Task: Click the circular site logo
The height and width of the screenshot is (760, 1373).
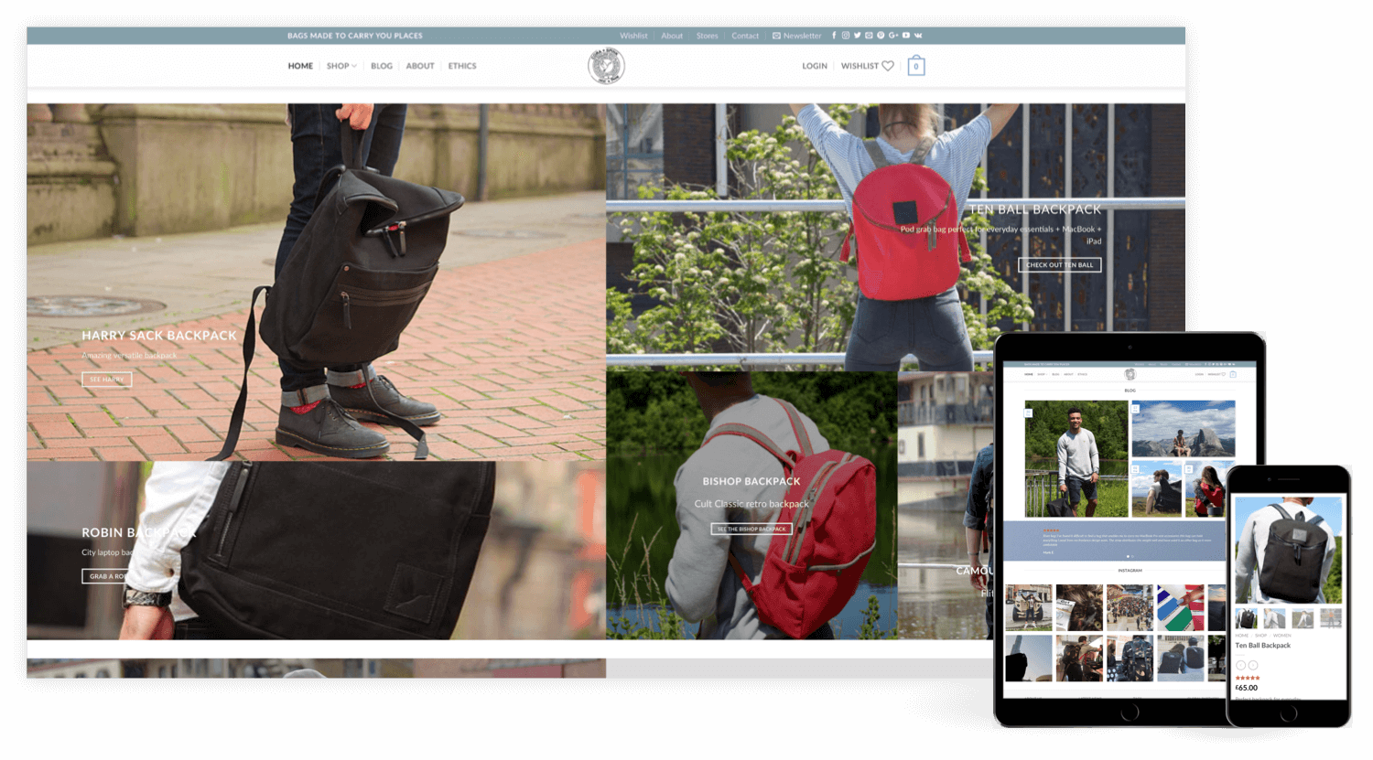Action: pos(606,66)
